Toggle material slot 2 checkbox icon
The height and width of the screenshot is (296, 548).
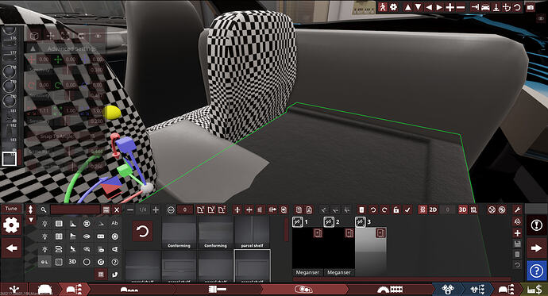pos(329,221)
